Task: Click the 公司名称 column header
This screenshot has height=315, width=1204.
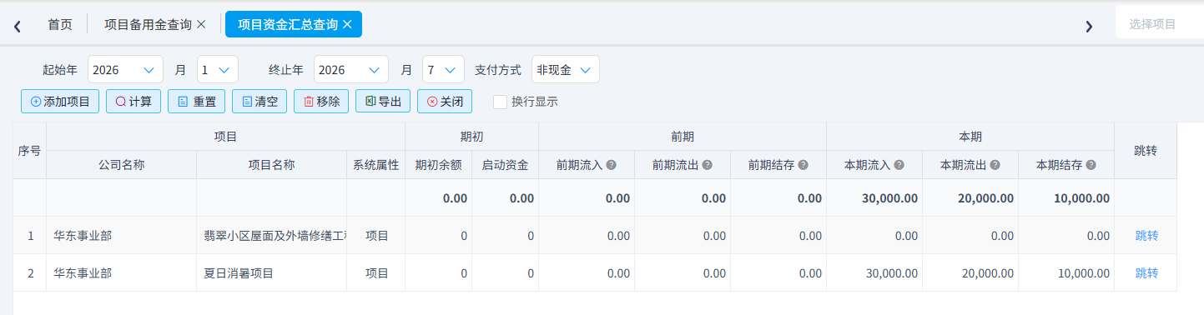Action: coord(122,165)
